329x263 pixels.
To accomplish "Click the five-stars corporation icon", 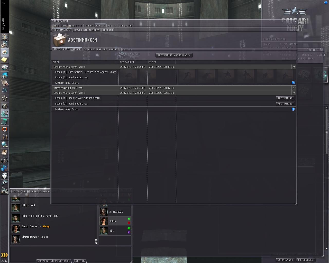I will 5,98.
